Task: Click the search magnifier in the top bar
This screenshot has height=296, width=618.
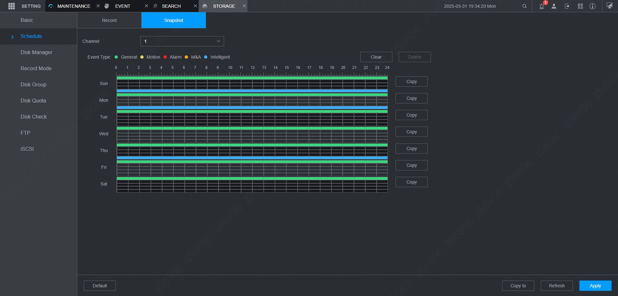Action: coord(525,6)
